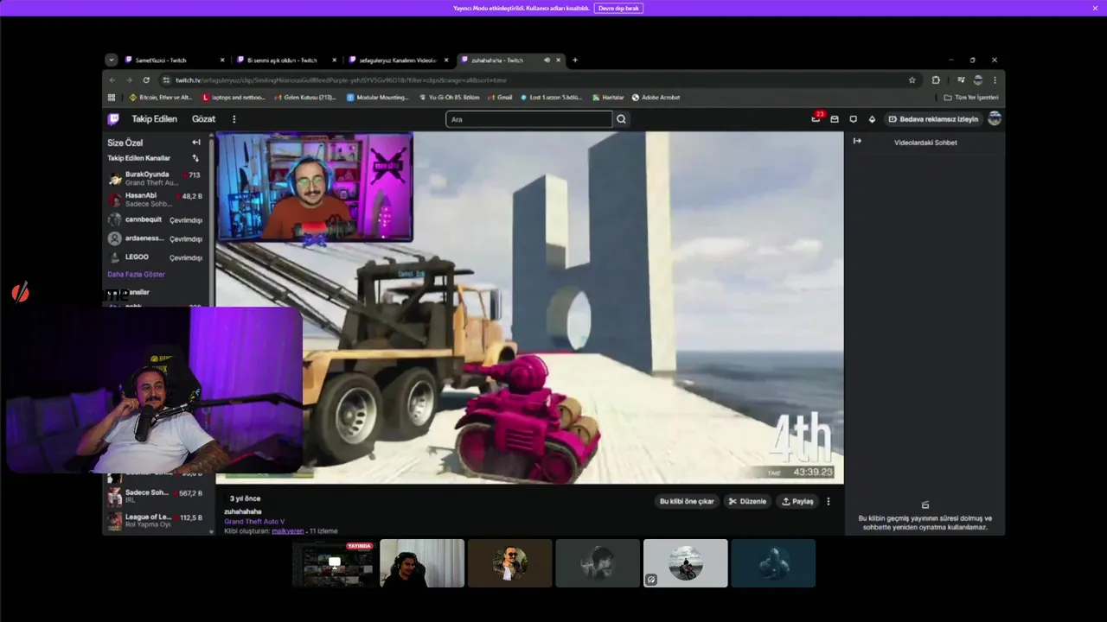This screenshot has height=622, width=1107.
Task: Open the Lost 1.sezon bookmark
Action: 551,98
